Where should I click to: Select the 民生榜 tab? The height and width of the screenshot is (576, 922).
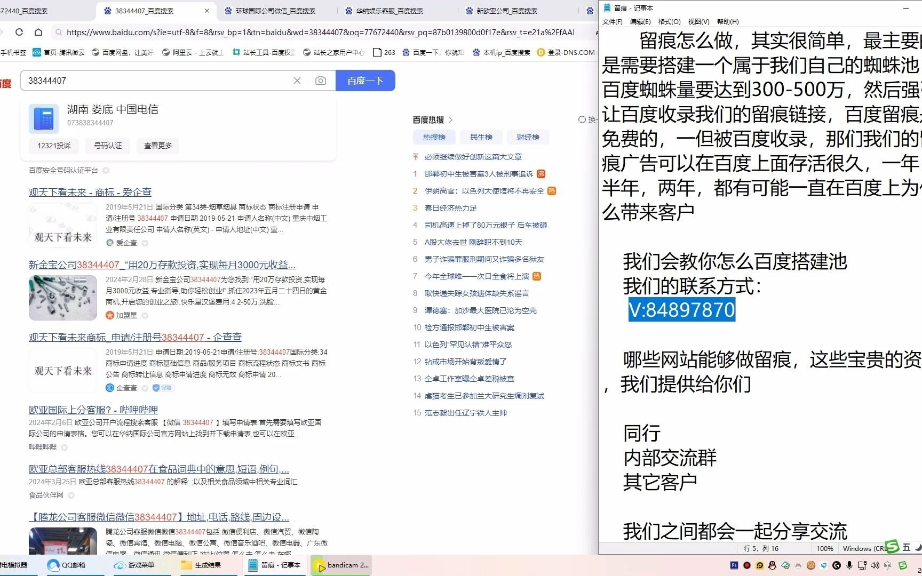coord(481,137)
